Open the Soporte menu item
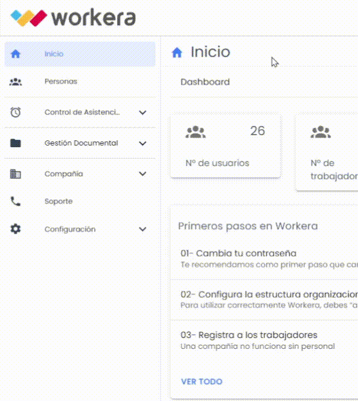This screenshot has height=401, width=358. pos(59,202)
